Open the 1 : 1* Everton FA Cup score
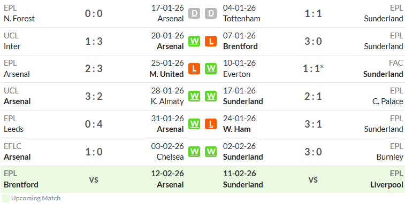405x204 pixels. point(314,69)
